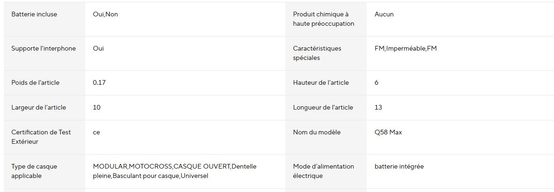Click the 'Longueur de l'article' label

point(323,108)
